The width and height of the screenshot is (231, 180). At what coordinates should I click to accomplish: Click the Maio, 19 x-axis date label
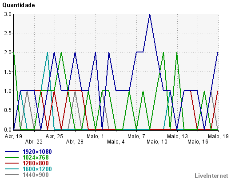point(218,136)
